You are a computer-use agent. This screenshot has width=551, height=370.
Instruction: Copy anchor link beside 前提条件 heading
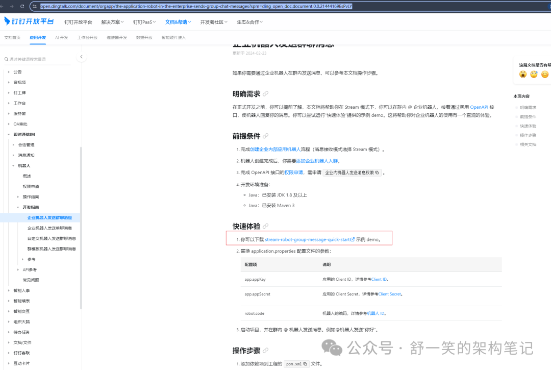tap(266, 136)
